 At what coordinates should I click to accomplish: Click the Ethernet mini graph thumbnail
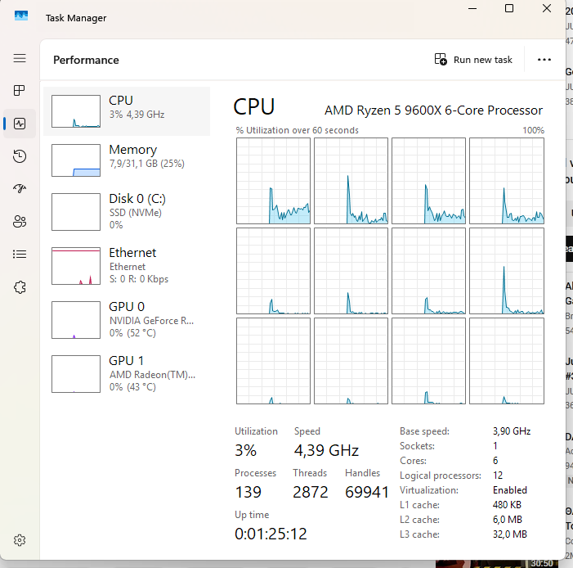point(76,266)
